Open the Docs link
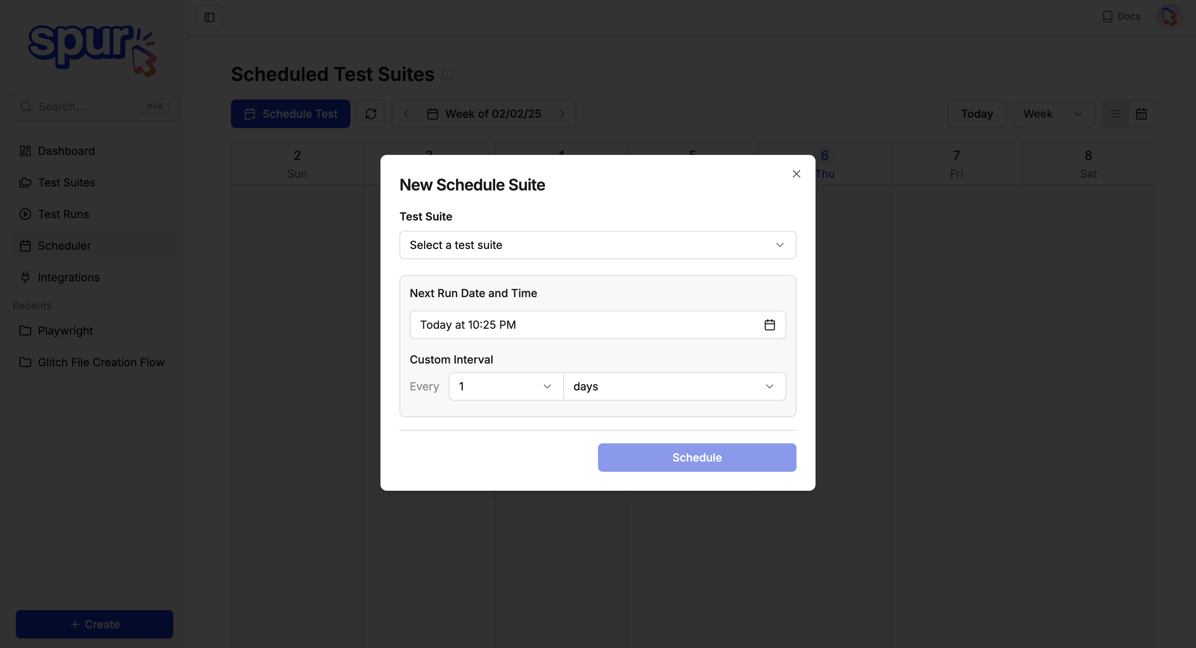This screenshot has height=648, width=1196. [1122, 17]
